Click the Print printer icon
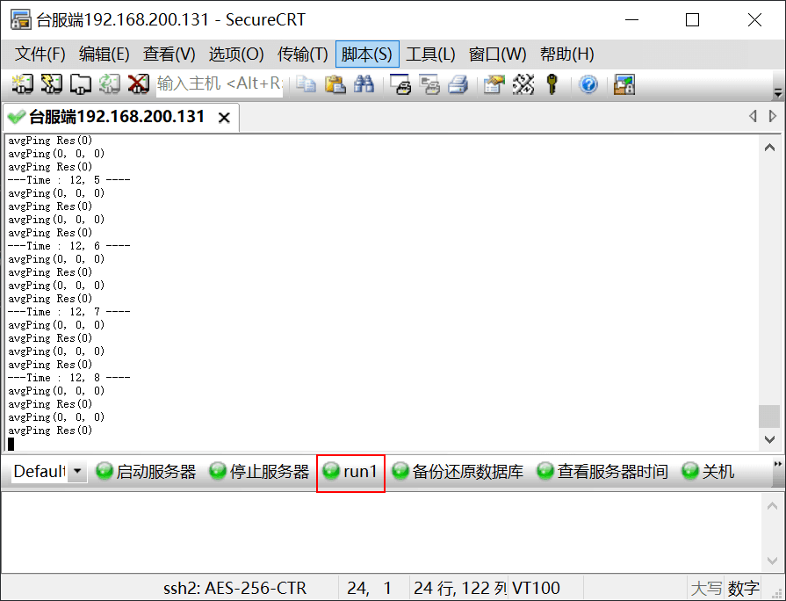Image resolution: width=786 pixels, height=601 pixels. (458, 84)
